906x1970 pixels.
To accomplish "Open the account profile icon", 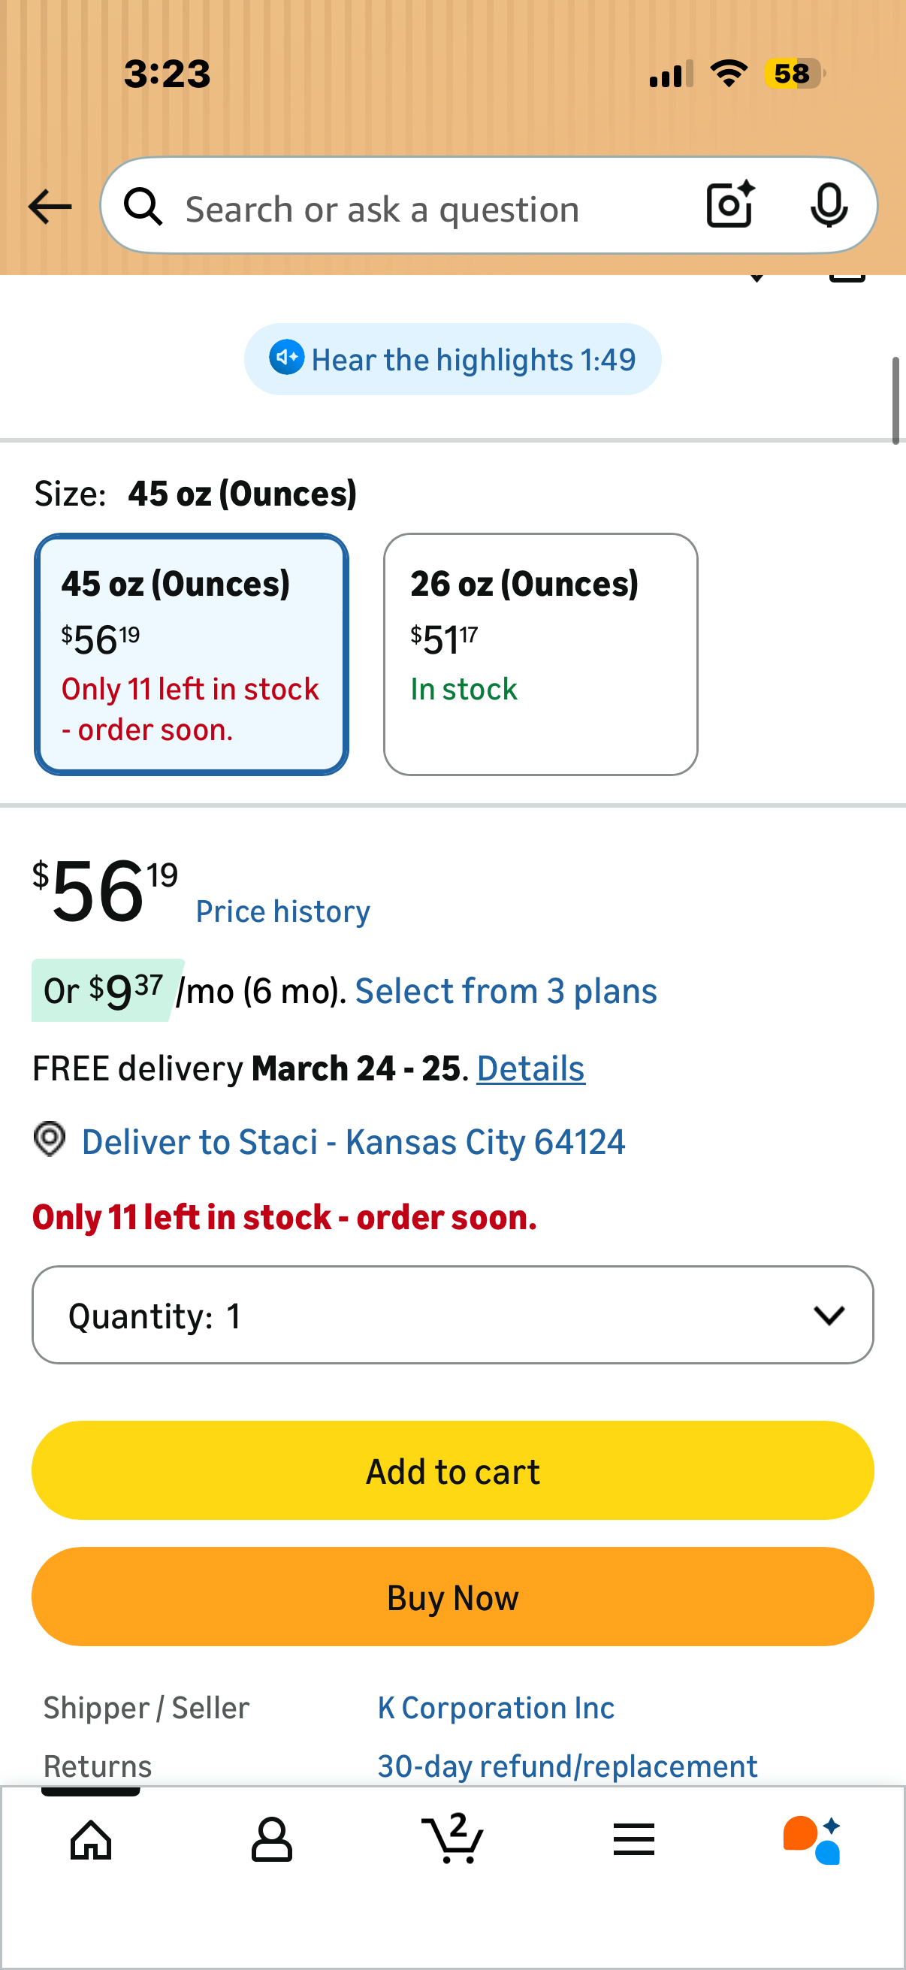I will [271, 1839].
